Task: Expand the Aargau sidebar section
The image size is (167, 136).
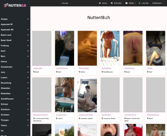Action: click(x=28, y=19)
